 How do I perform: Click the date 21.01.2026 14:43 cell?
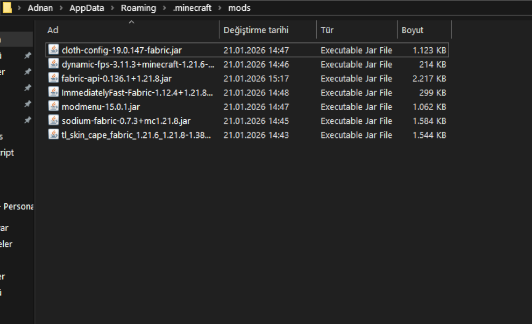(256, 135)
